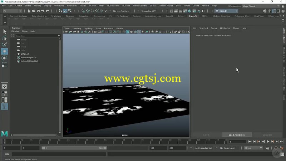Activate the Paint Selection tool
The height and width of the screenshot is (161, 286).
(5, 45)
